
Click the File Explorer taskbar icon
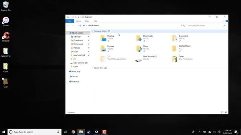click(81, 132)
